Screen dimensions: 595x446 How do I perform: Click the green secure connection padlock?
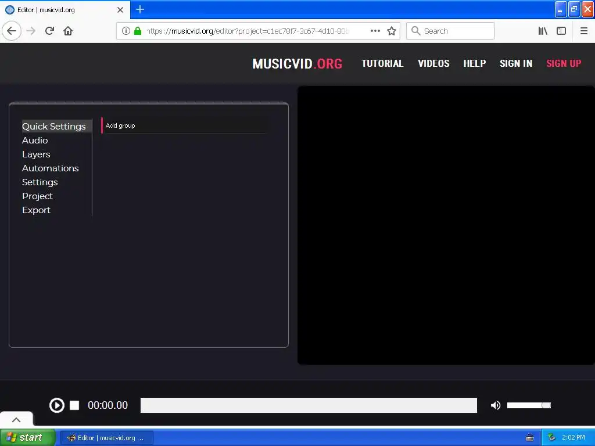138,31
